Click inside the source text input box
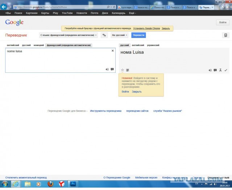 point(61,60)
